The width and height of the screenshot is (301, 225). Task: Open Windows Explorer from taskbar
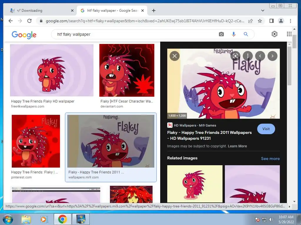[26, 219]
